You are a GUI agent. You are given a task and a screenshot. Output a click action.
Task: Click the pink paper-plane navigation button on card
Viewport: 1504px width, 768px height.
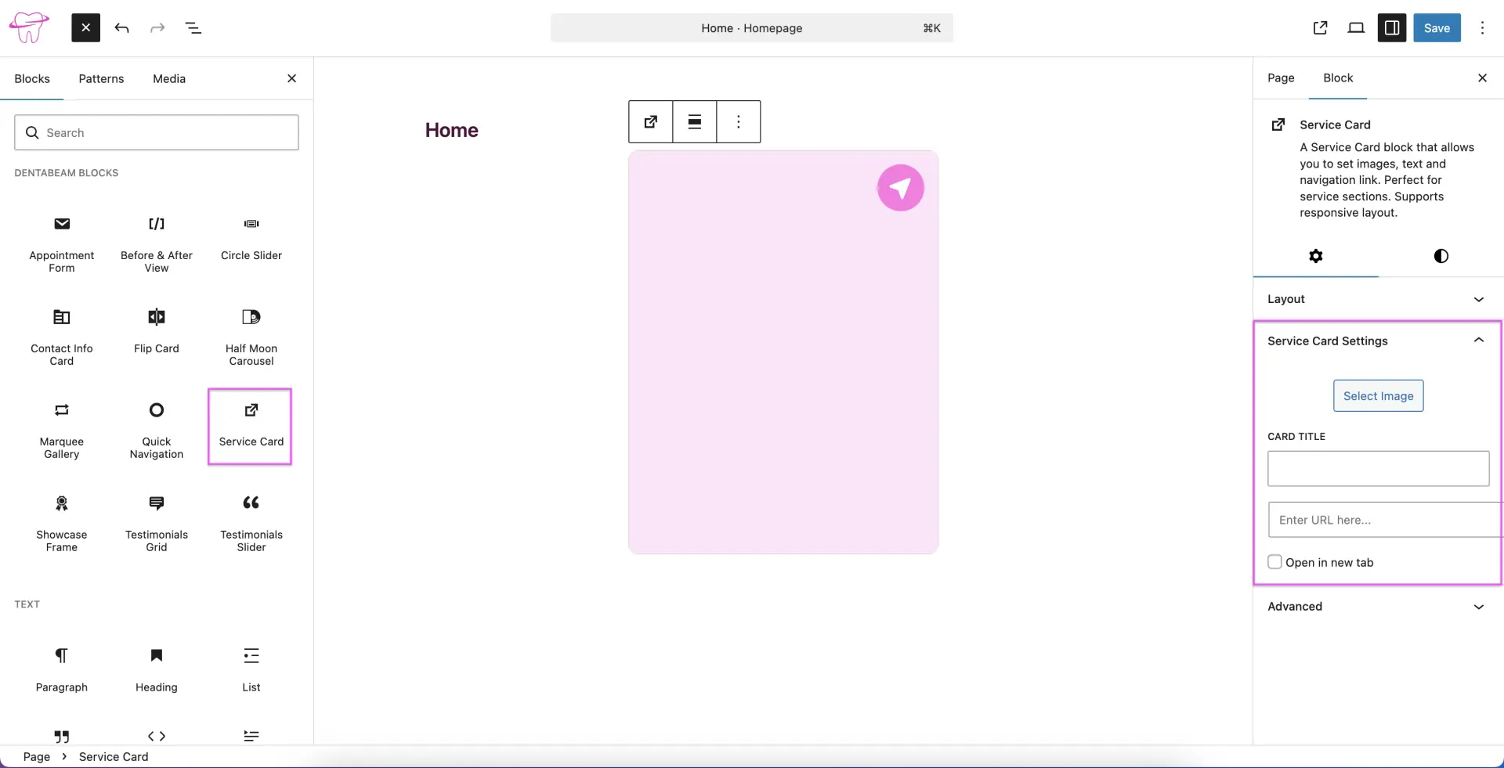(901, 188)
